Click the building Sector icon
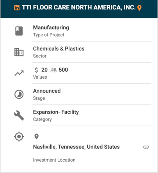 (x=19, y=52)
